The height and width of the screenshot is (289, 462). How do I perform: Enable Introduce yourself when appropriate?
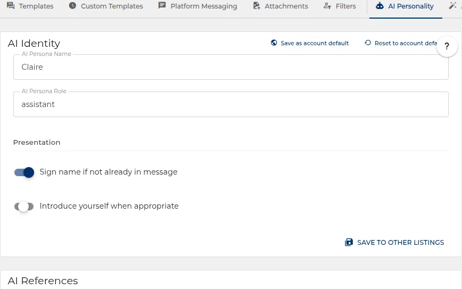click(x=24, y=206)
